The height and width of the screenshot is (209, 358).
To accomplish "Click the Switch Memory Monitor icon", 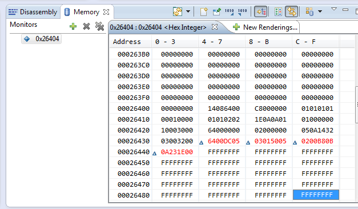I will click(x=309, y=11).
